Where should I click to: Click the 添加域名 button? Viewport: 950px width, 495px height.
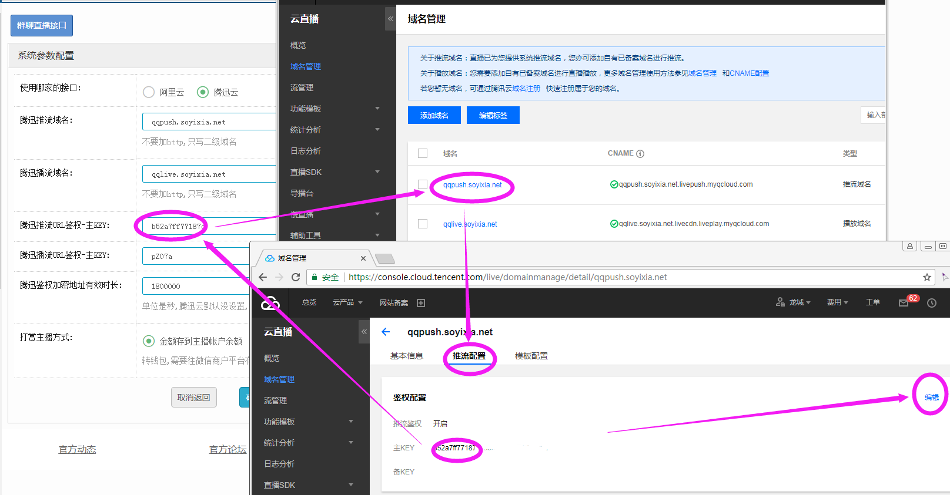(434, 115)
